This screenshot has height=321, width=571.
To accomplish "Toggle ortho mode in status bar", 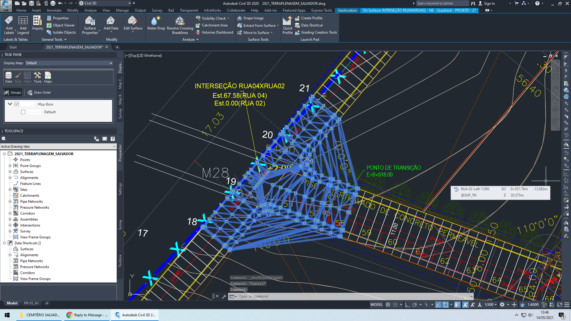I will pos(407,304).
